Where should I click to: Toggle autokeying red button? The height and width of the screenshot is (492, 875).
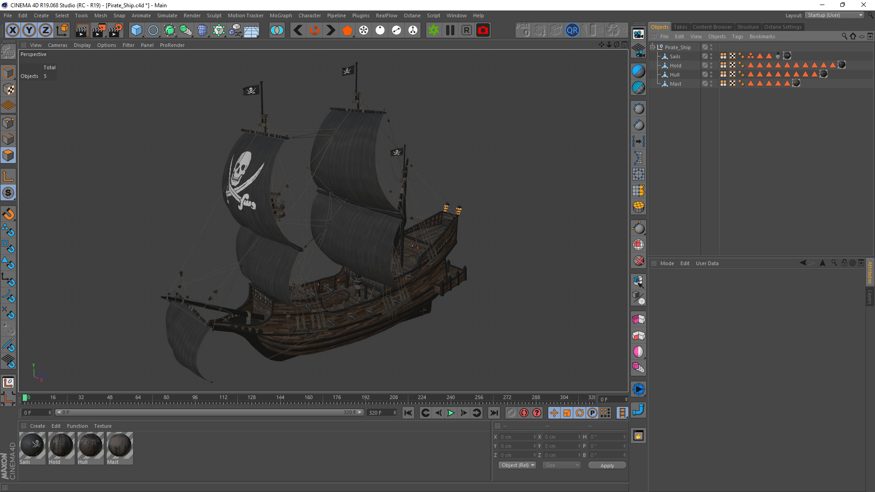click(x=524, y=413)
